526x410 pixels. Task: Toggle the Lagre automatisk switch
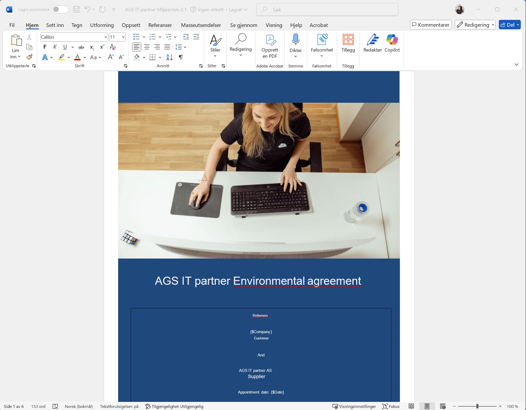60,9
